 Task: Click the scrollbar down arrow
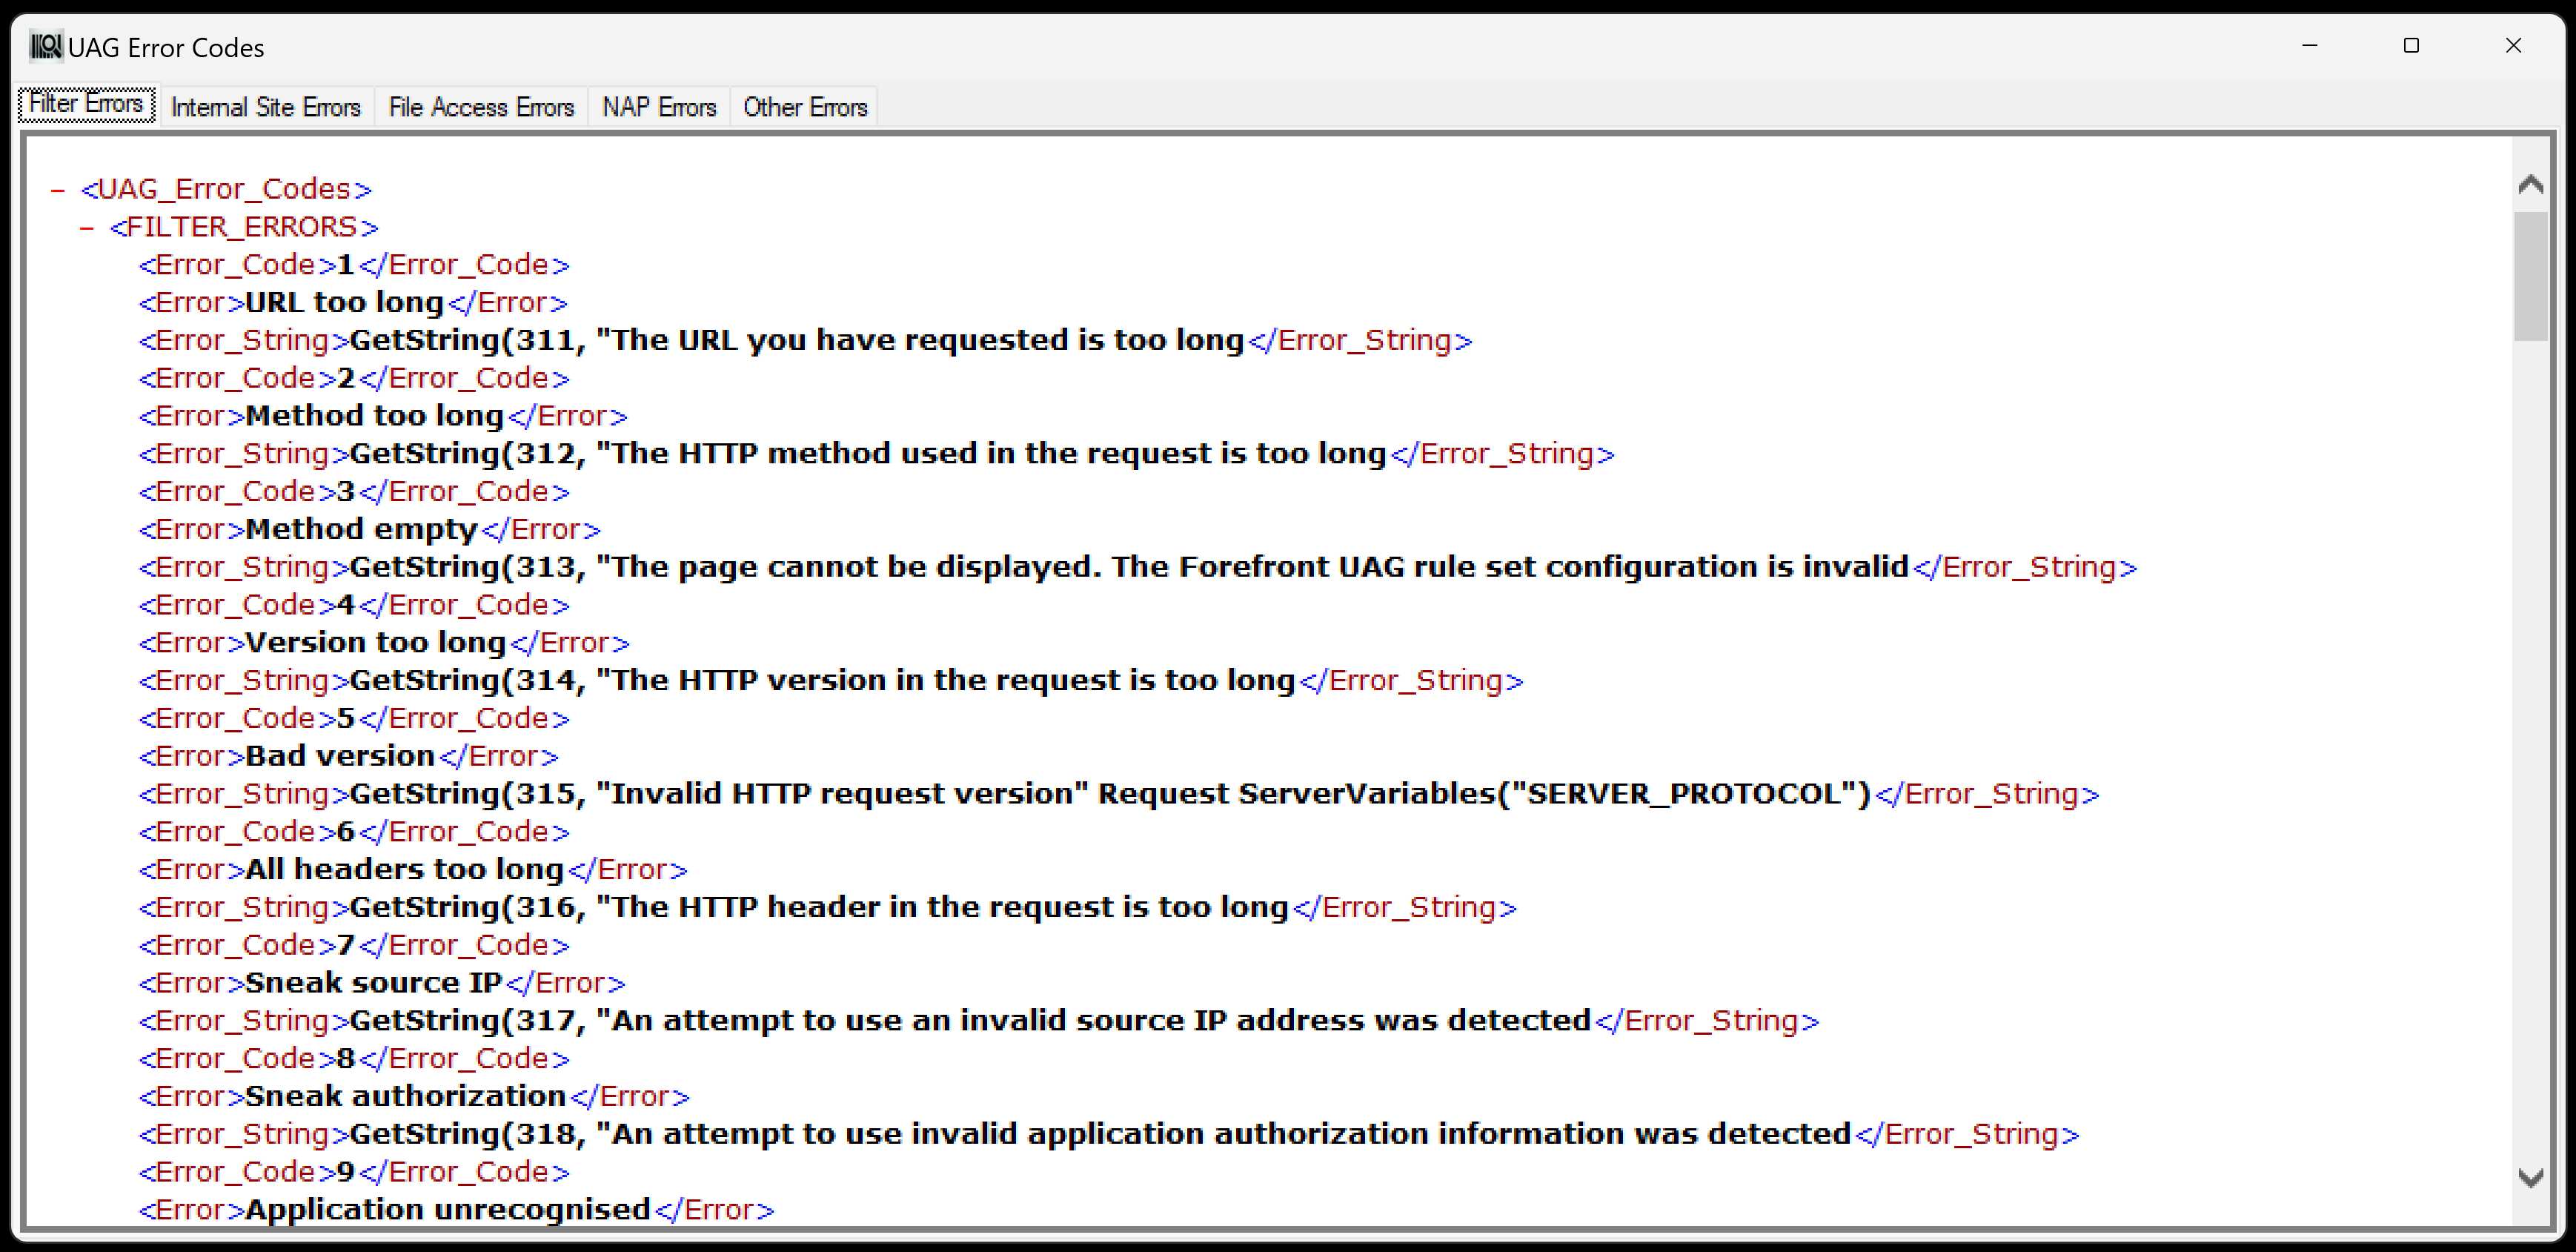tap(2530, 1178)
